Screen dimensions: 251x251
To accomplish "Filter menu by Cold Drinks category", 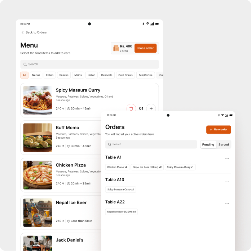I will point(125,75).
